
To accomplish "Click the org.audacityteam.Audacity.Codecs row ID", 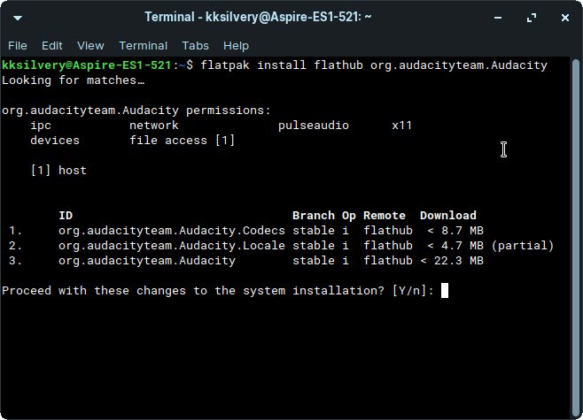I will point(172,231).
